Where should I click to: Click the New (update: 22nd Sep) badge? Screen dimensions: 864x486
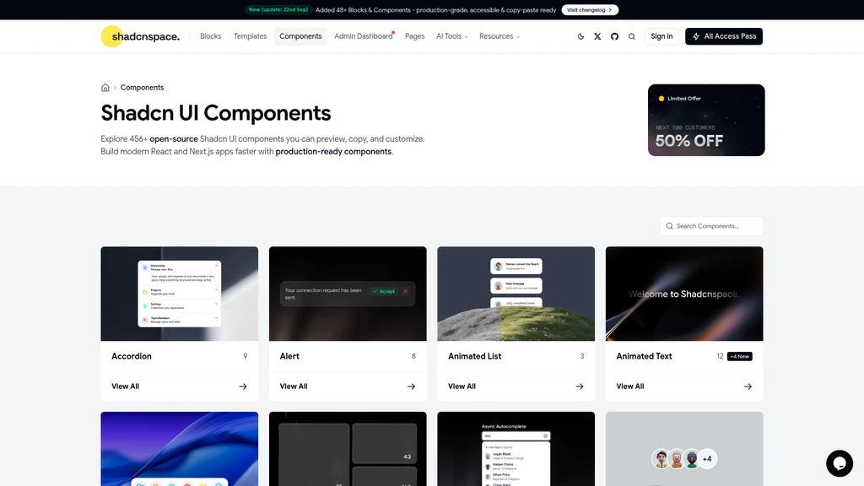278,10
